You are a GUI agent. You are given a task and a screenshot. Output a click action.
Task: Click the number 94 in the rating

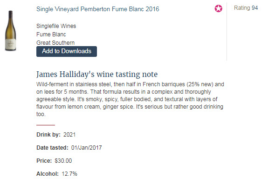(254, 8)
